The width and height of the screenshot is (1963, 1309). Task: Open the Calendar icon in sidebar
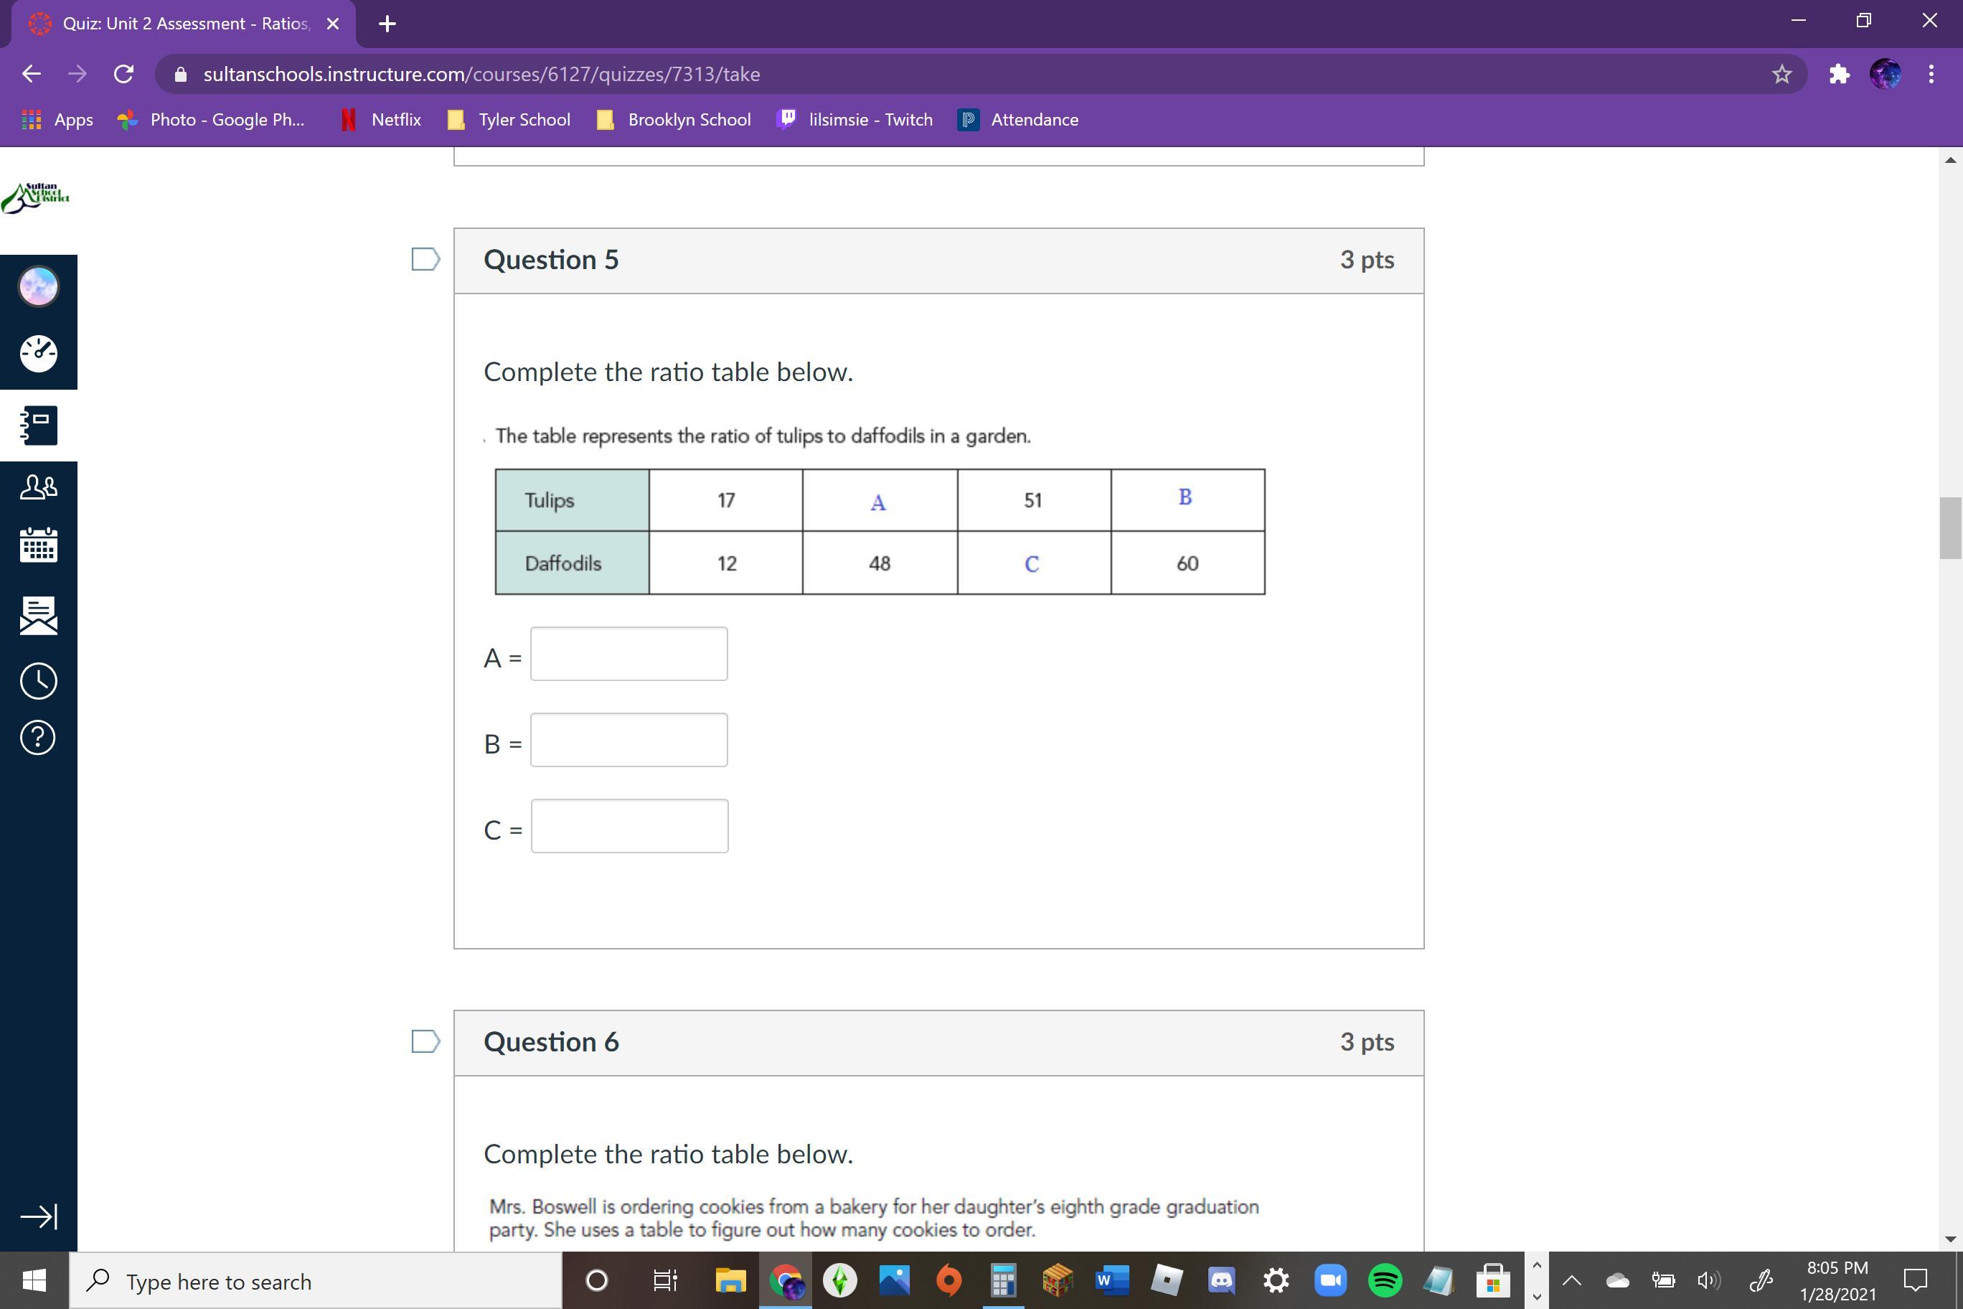39,545
